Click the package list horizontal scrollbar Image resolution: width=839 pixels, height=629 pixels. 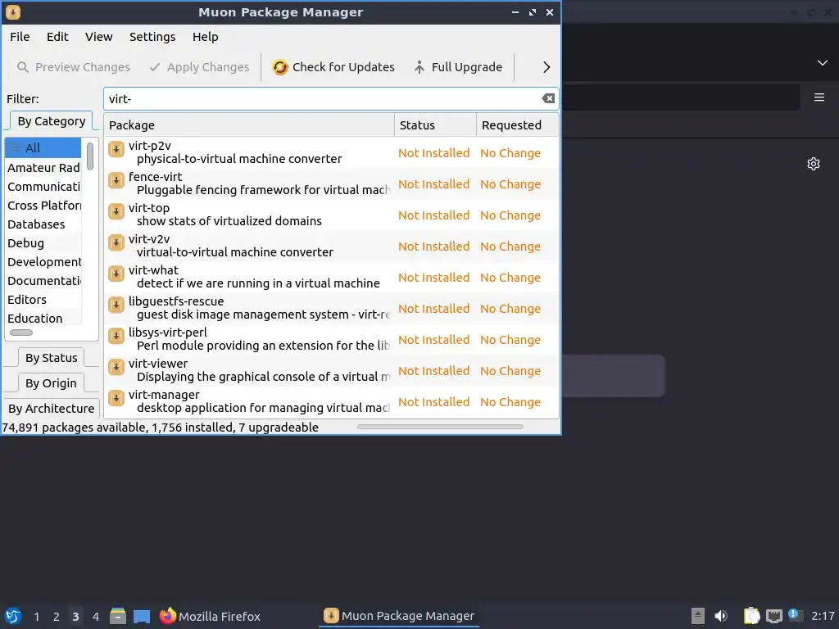click(x=440, y=427)
